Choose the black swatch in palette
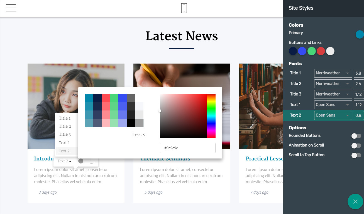This screenshot has height=214, width=364. coord(131,123)
